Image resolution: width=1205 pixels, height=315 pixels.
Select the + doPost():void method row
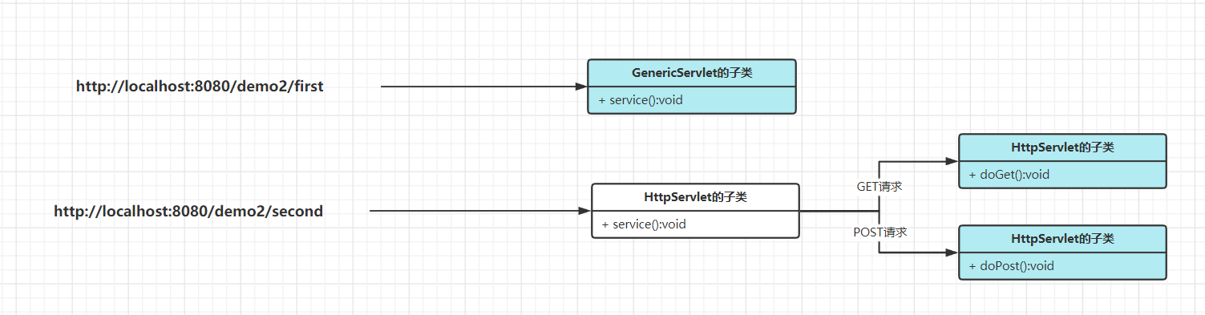coord(1062,266)
